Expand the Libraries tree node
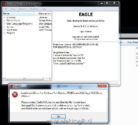This screenshot has height=125, width=138. coord(4,17)
